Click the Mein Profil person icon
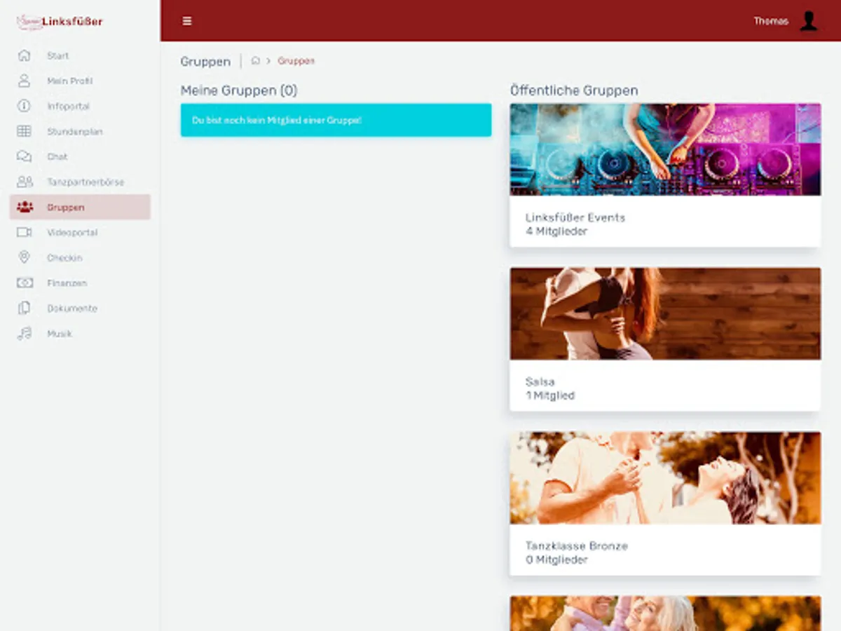Screen dimensions: 841x631 point(24,81)
